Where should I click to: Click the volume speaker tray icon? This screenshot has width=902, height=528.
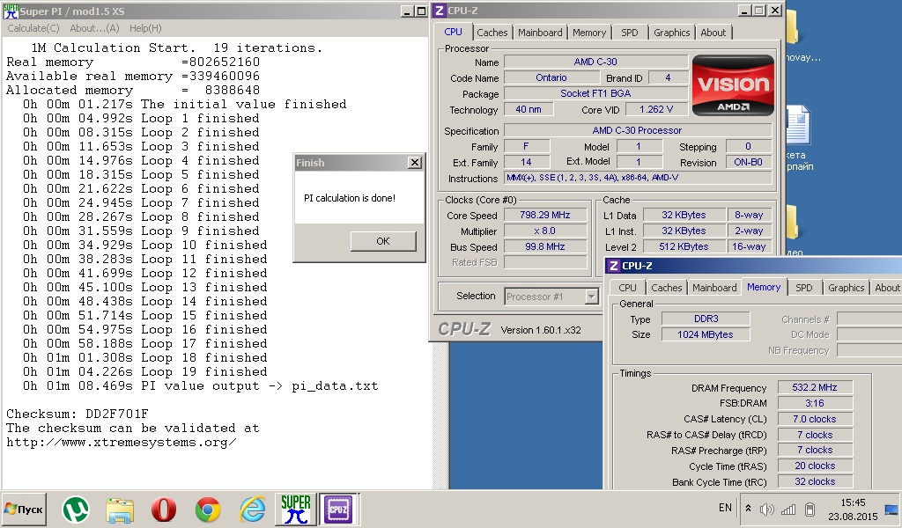click(x=767, y=509)
